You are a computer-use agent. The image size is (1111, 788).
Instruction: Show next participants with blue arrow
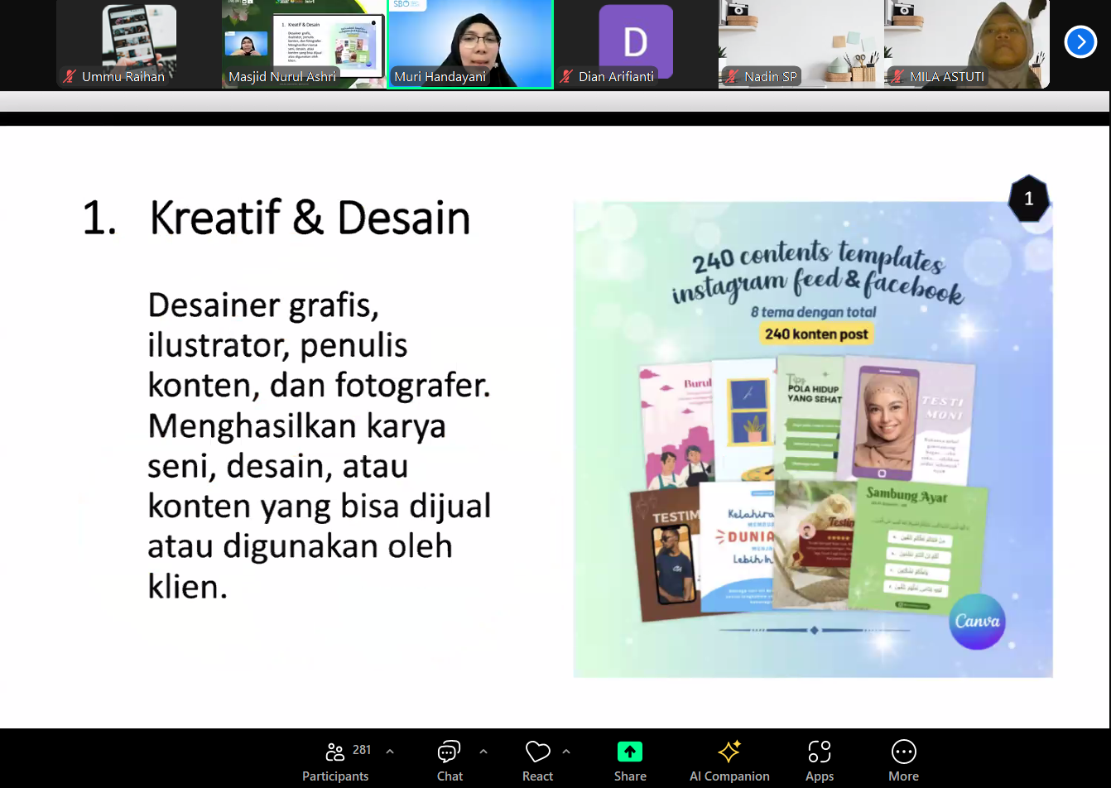coord(1080,41)
